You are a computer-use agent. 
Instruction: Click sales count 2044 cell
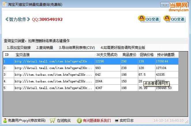(108, 81)
